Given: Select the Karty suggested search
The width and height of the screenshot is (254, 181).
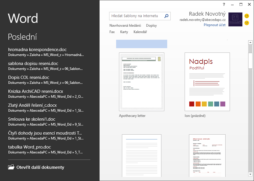Looking at the screenshot, I should [124, 32].
